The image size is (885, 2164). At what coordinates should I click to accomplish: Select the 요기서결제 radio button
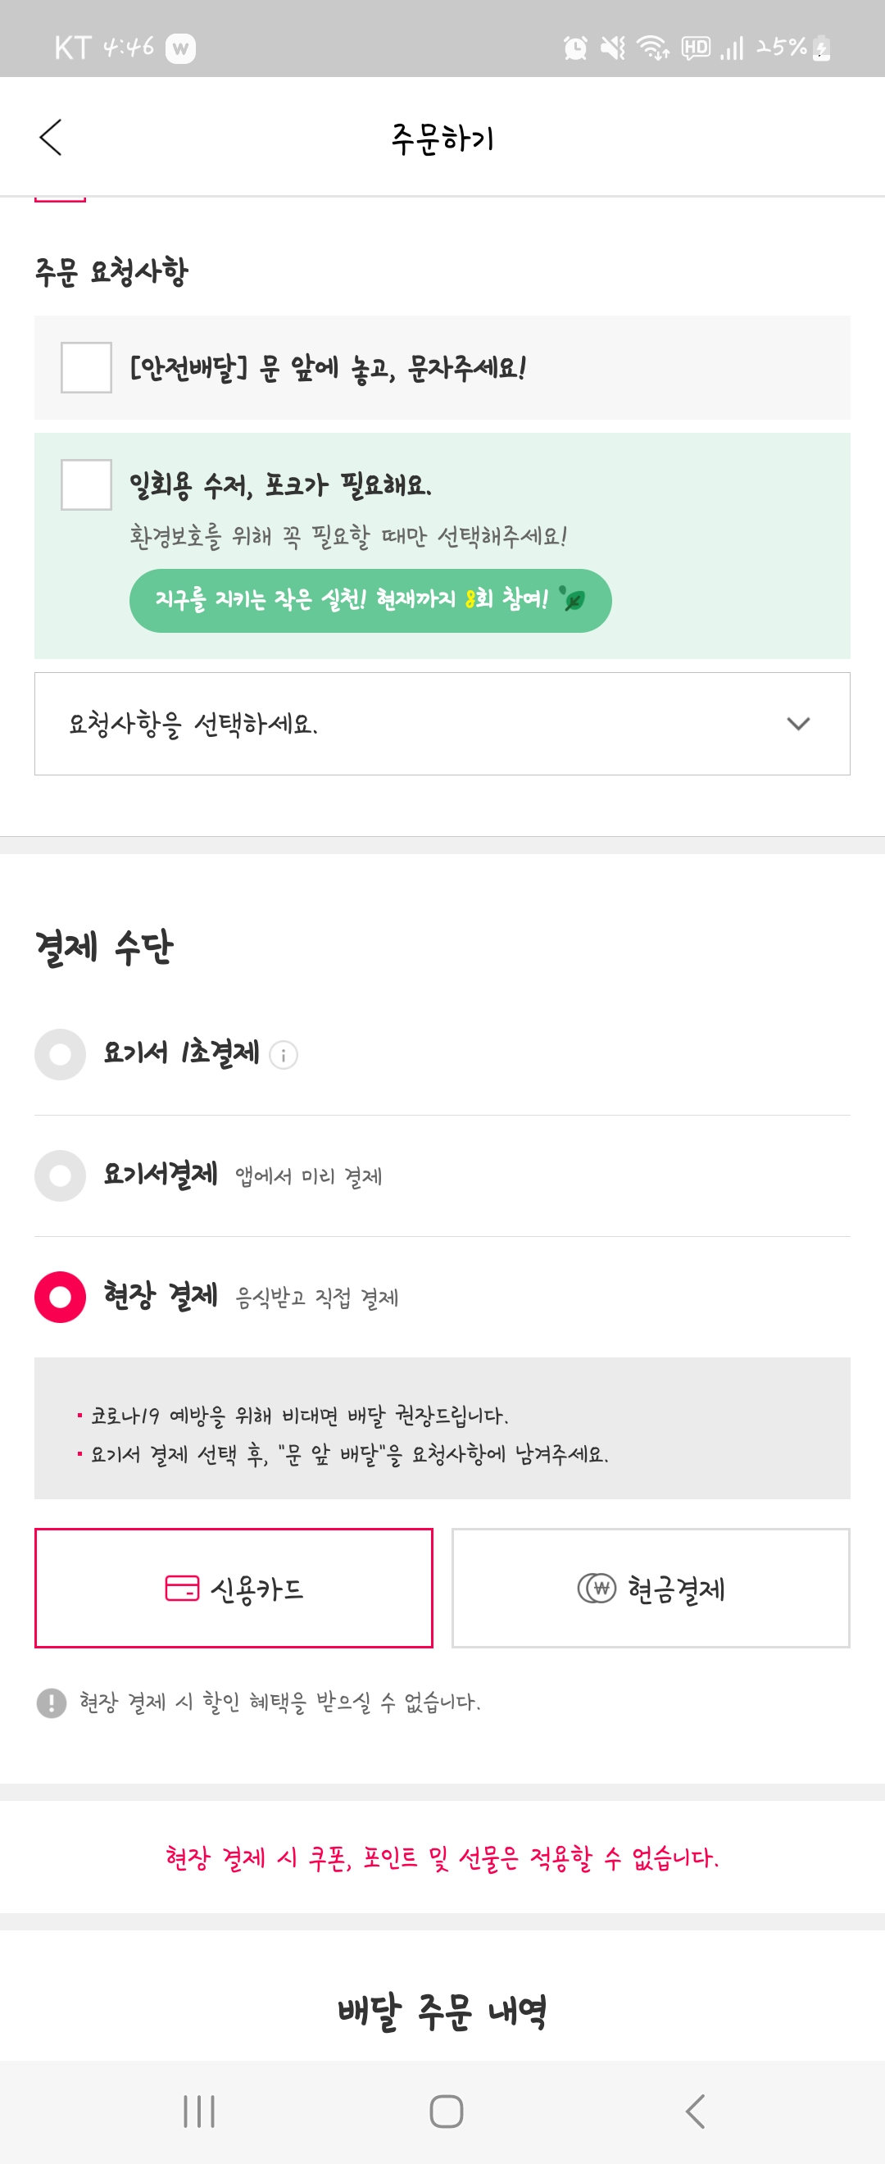coord(61,1175)
